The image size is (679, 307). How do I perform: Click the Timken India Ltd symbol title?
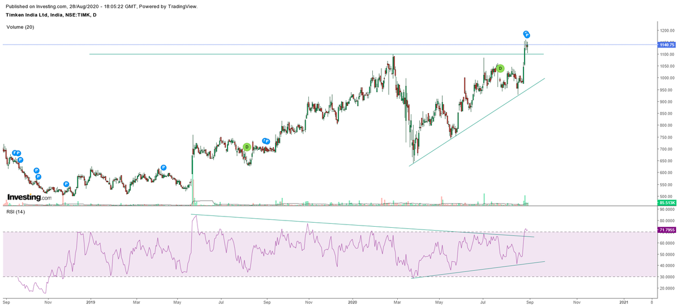[x=51, y=15]
